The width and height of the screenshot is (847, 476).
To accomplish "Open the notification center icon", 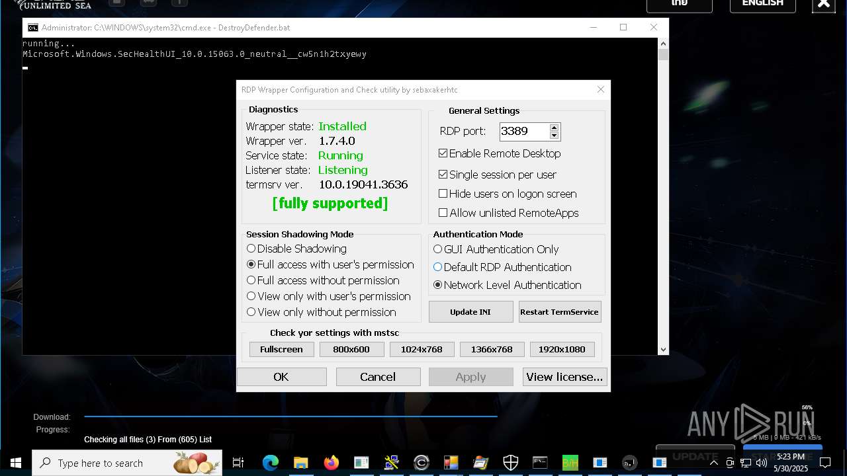I will [x=825, y=463].
